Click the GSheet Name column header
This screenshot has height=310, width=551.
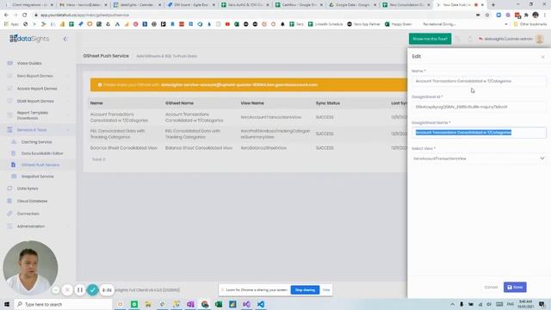point(179,103)
